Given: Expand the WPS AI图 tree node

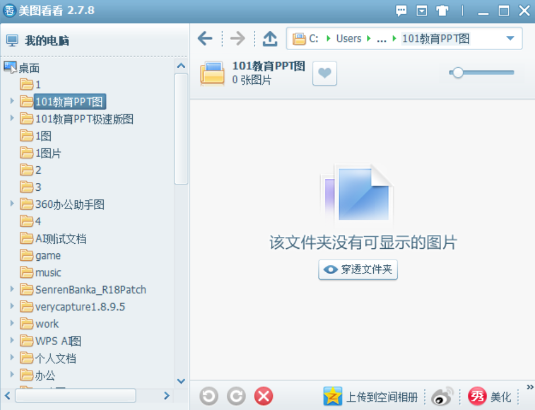Looking at the screenshot, I should (12, 341).
